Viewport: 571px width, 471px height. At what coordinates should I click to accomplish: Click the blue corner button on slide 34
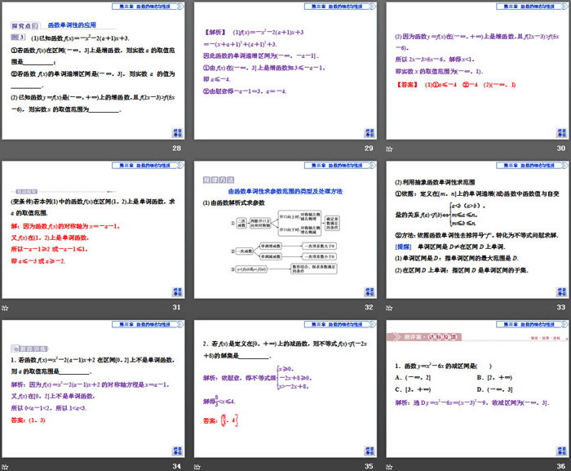click(177, 451)
